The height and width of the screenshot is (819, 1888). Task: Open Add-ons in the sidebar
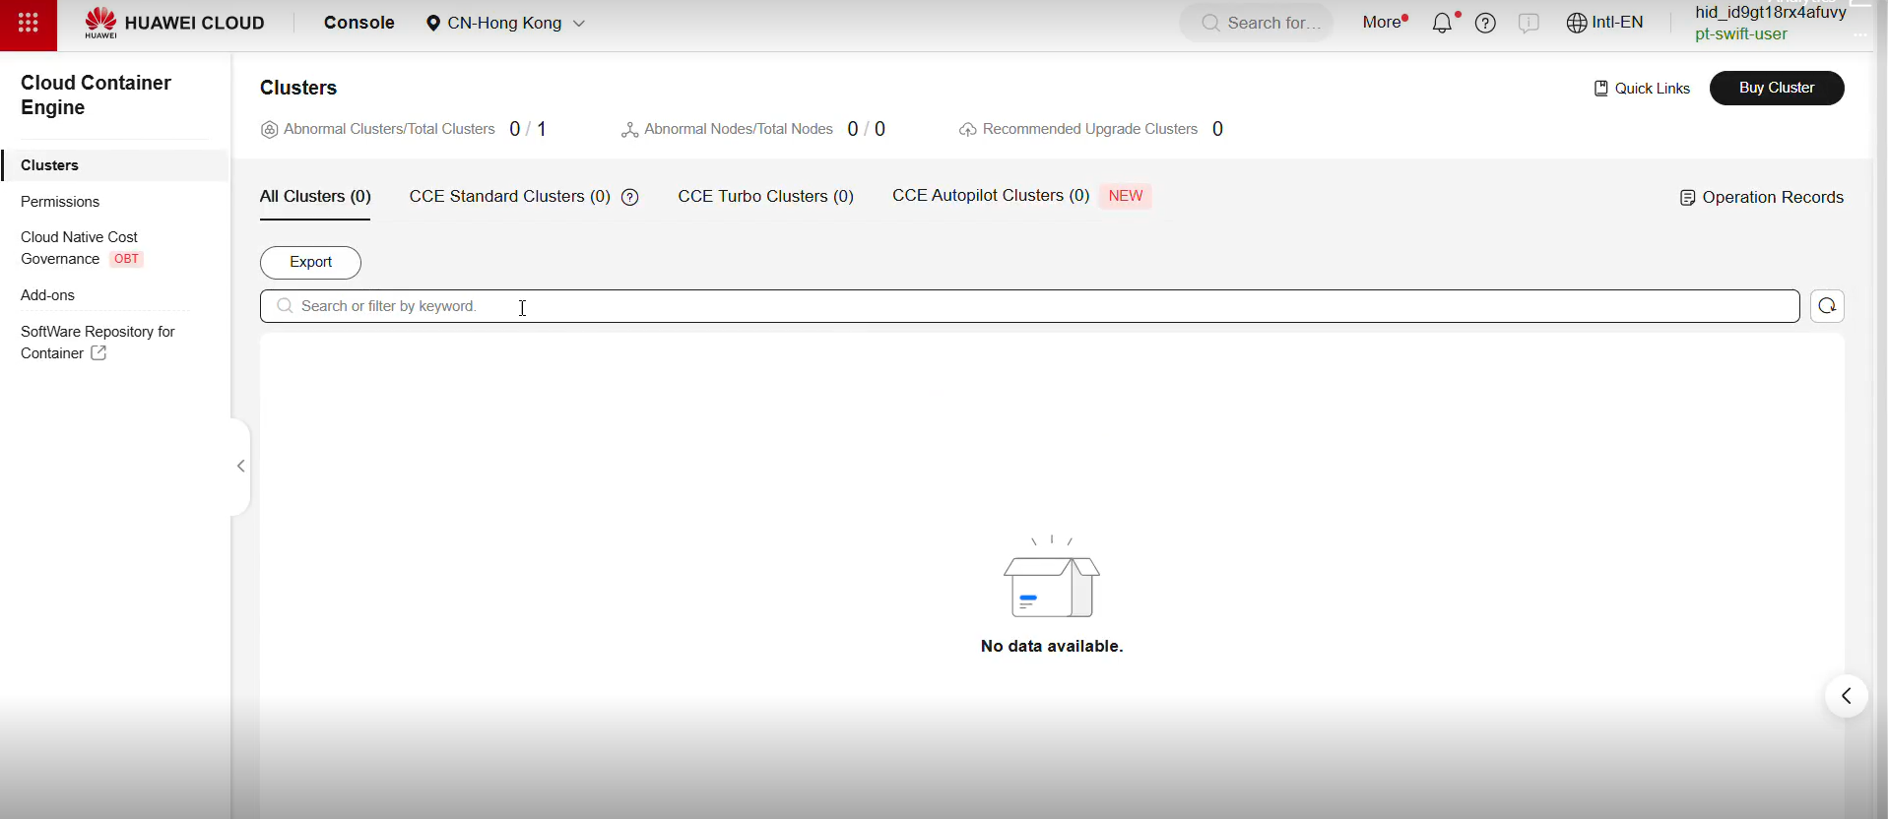pos(48,295)
